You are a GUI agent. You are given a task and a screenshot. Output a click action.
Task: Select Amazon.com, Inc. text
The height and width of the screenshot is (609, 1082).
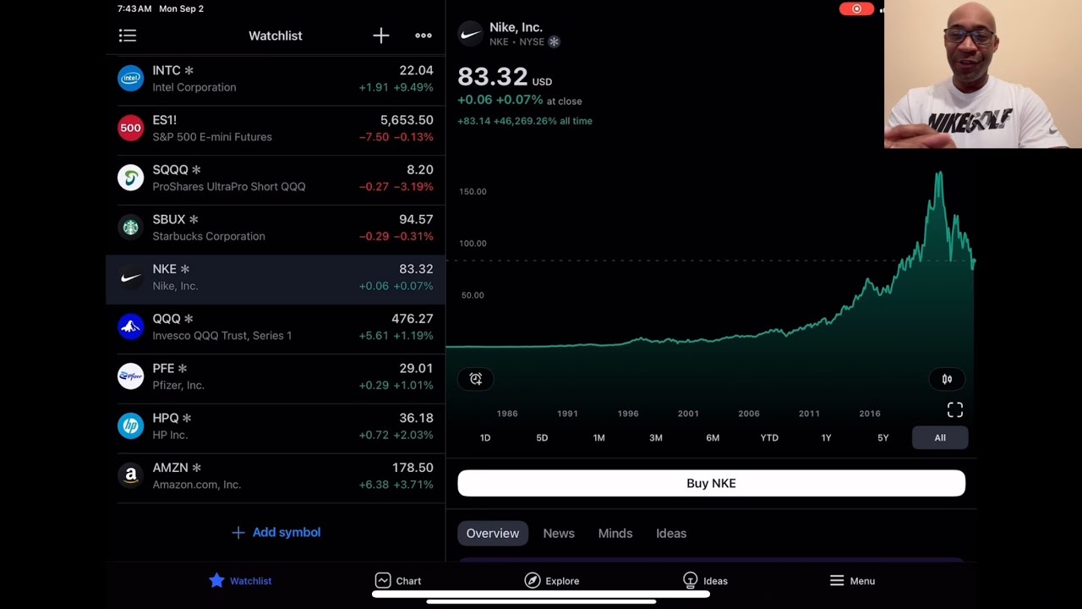pyautogui.click(x=197, y=485)
